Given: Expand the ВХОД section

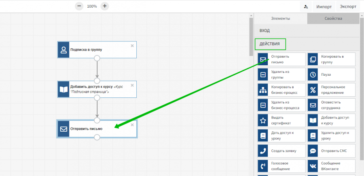Looking at the screenshot, I should click(265, 31).
